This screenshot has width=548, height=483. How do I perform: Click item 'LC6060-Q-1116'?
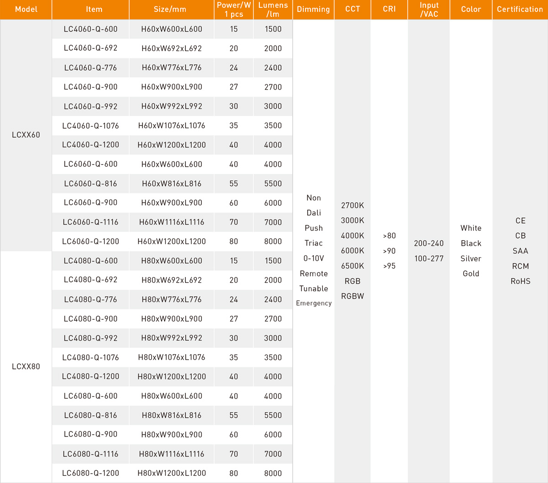point(91,222)
